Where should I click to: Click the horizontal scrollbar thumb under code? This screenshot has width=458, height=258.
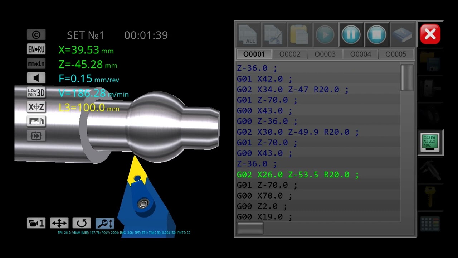(x=250, y=228)
